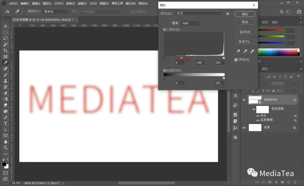This screenshot has height=186, width=304.
Task: Click the midtone 1.80 input field
Action: [200, 63]
